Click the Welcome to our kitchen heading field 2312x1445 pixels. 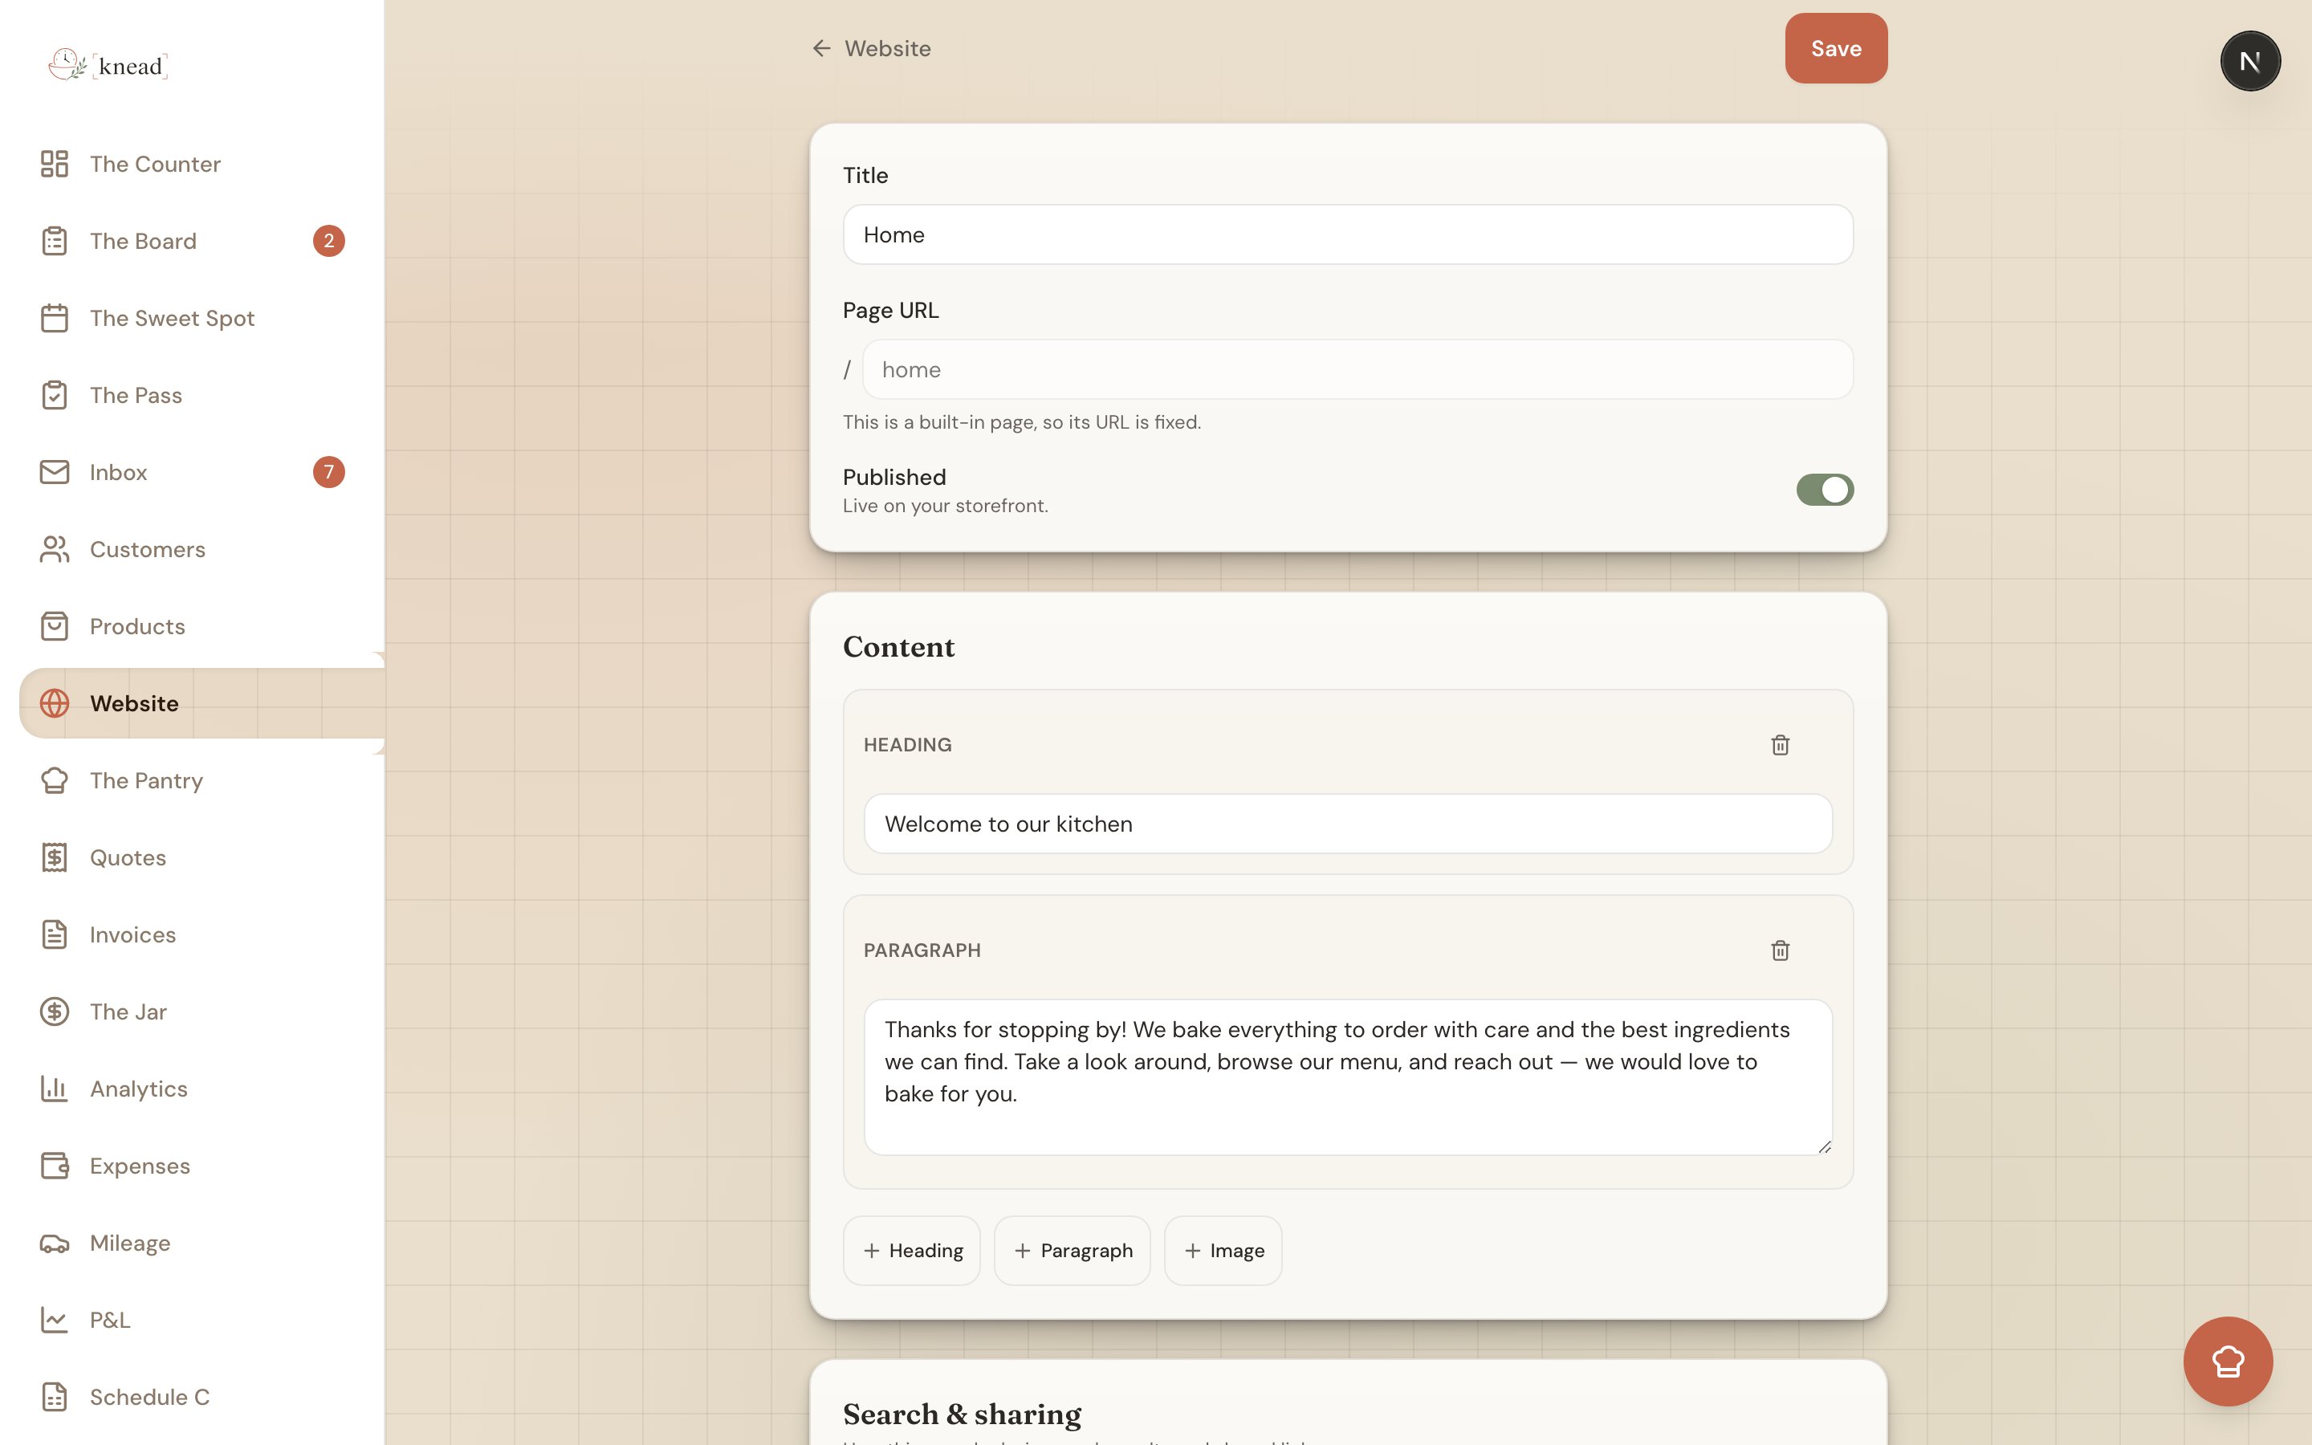(x=1348, y=824)
